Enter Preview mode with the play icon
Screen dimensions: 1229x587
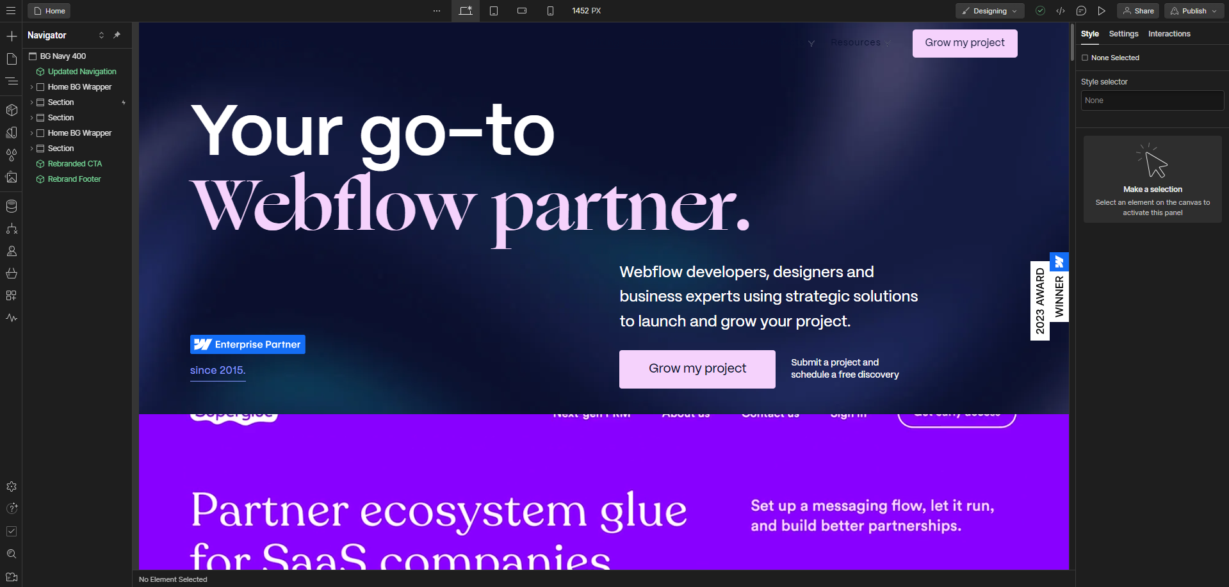(1102, 11)
